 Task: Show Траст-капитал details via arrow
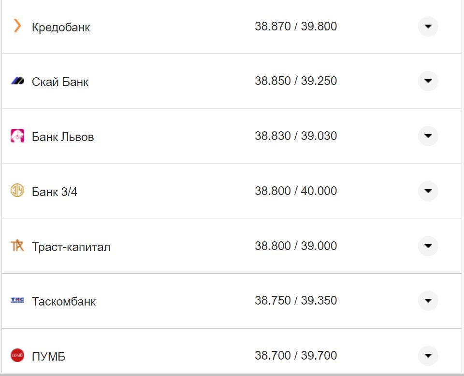tap(428, 246)
